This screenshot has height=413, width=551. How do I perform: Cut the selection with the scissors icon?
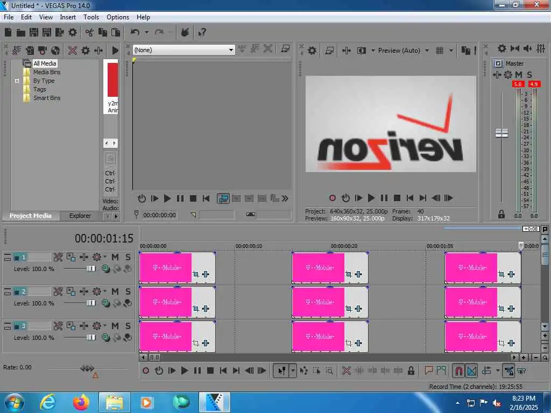pyautogui.click(x=90, y=33)
